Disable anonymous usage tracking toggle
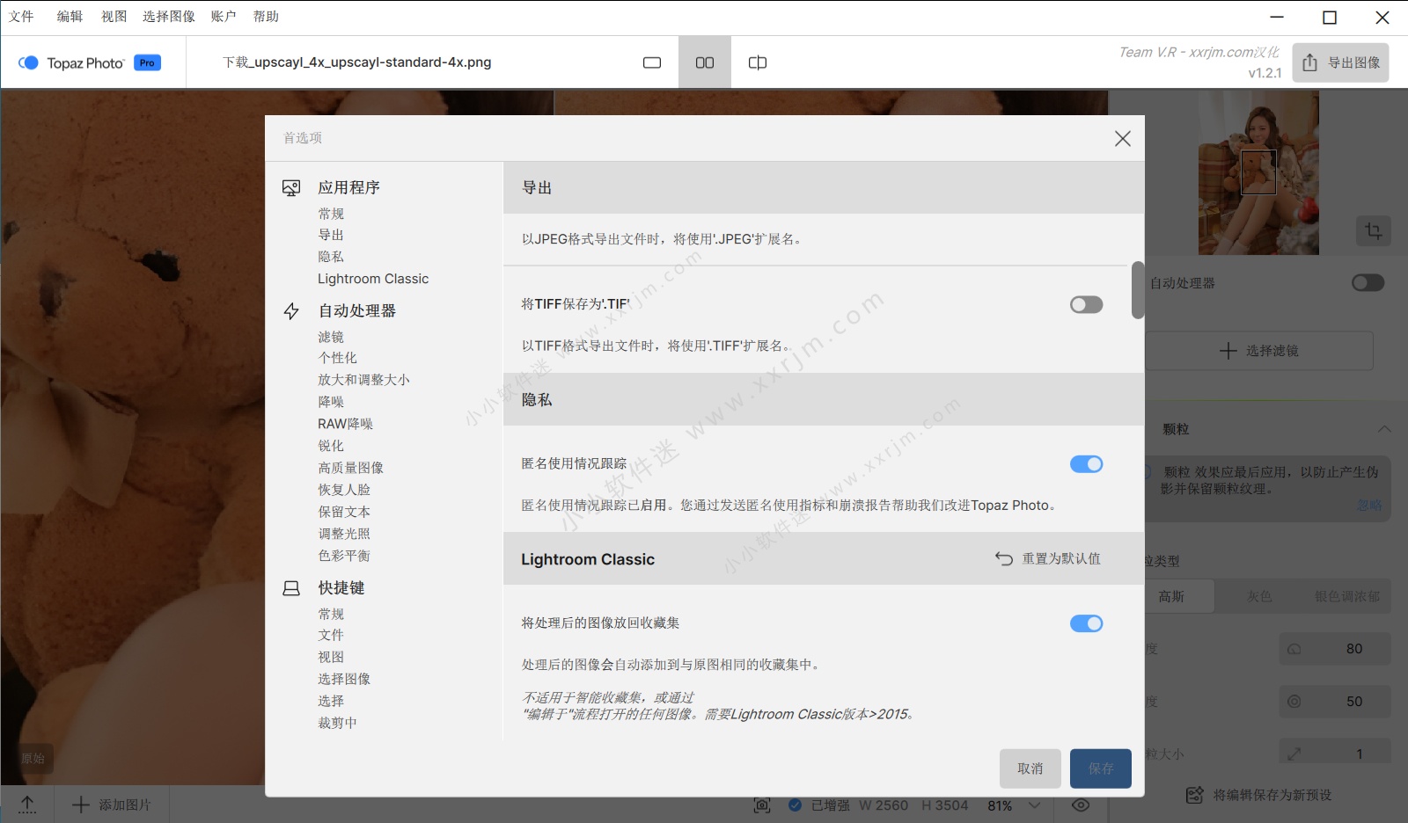 (1086, 464)
